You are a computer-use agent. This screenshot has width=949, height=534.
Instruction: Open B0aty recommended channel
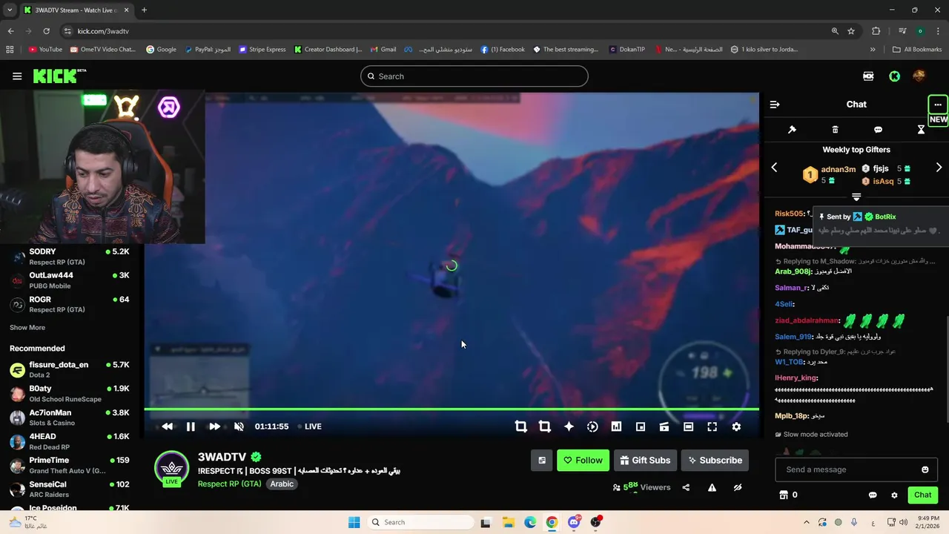(70, 393)
